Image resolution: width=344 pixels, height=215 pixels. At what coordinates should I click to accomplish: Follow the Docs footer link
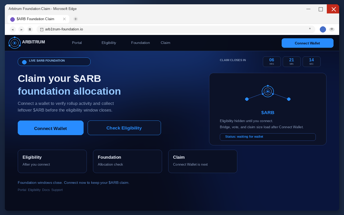[46, 190]
